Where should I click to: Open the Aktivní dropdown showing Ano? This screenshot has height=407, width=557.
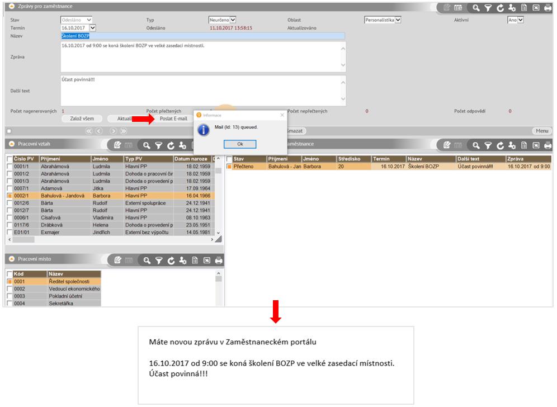pos(521,20)
